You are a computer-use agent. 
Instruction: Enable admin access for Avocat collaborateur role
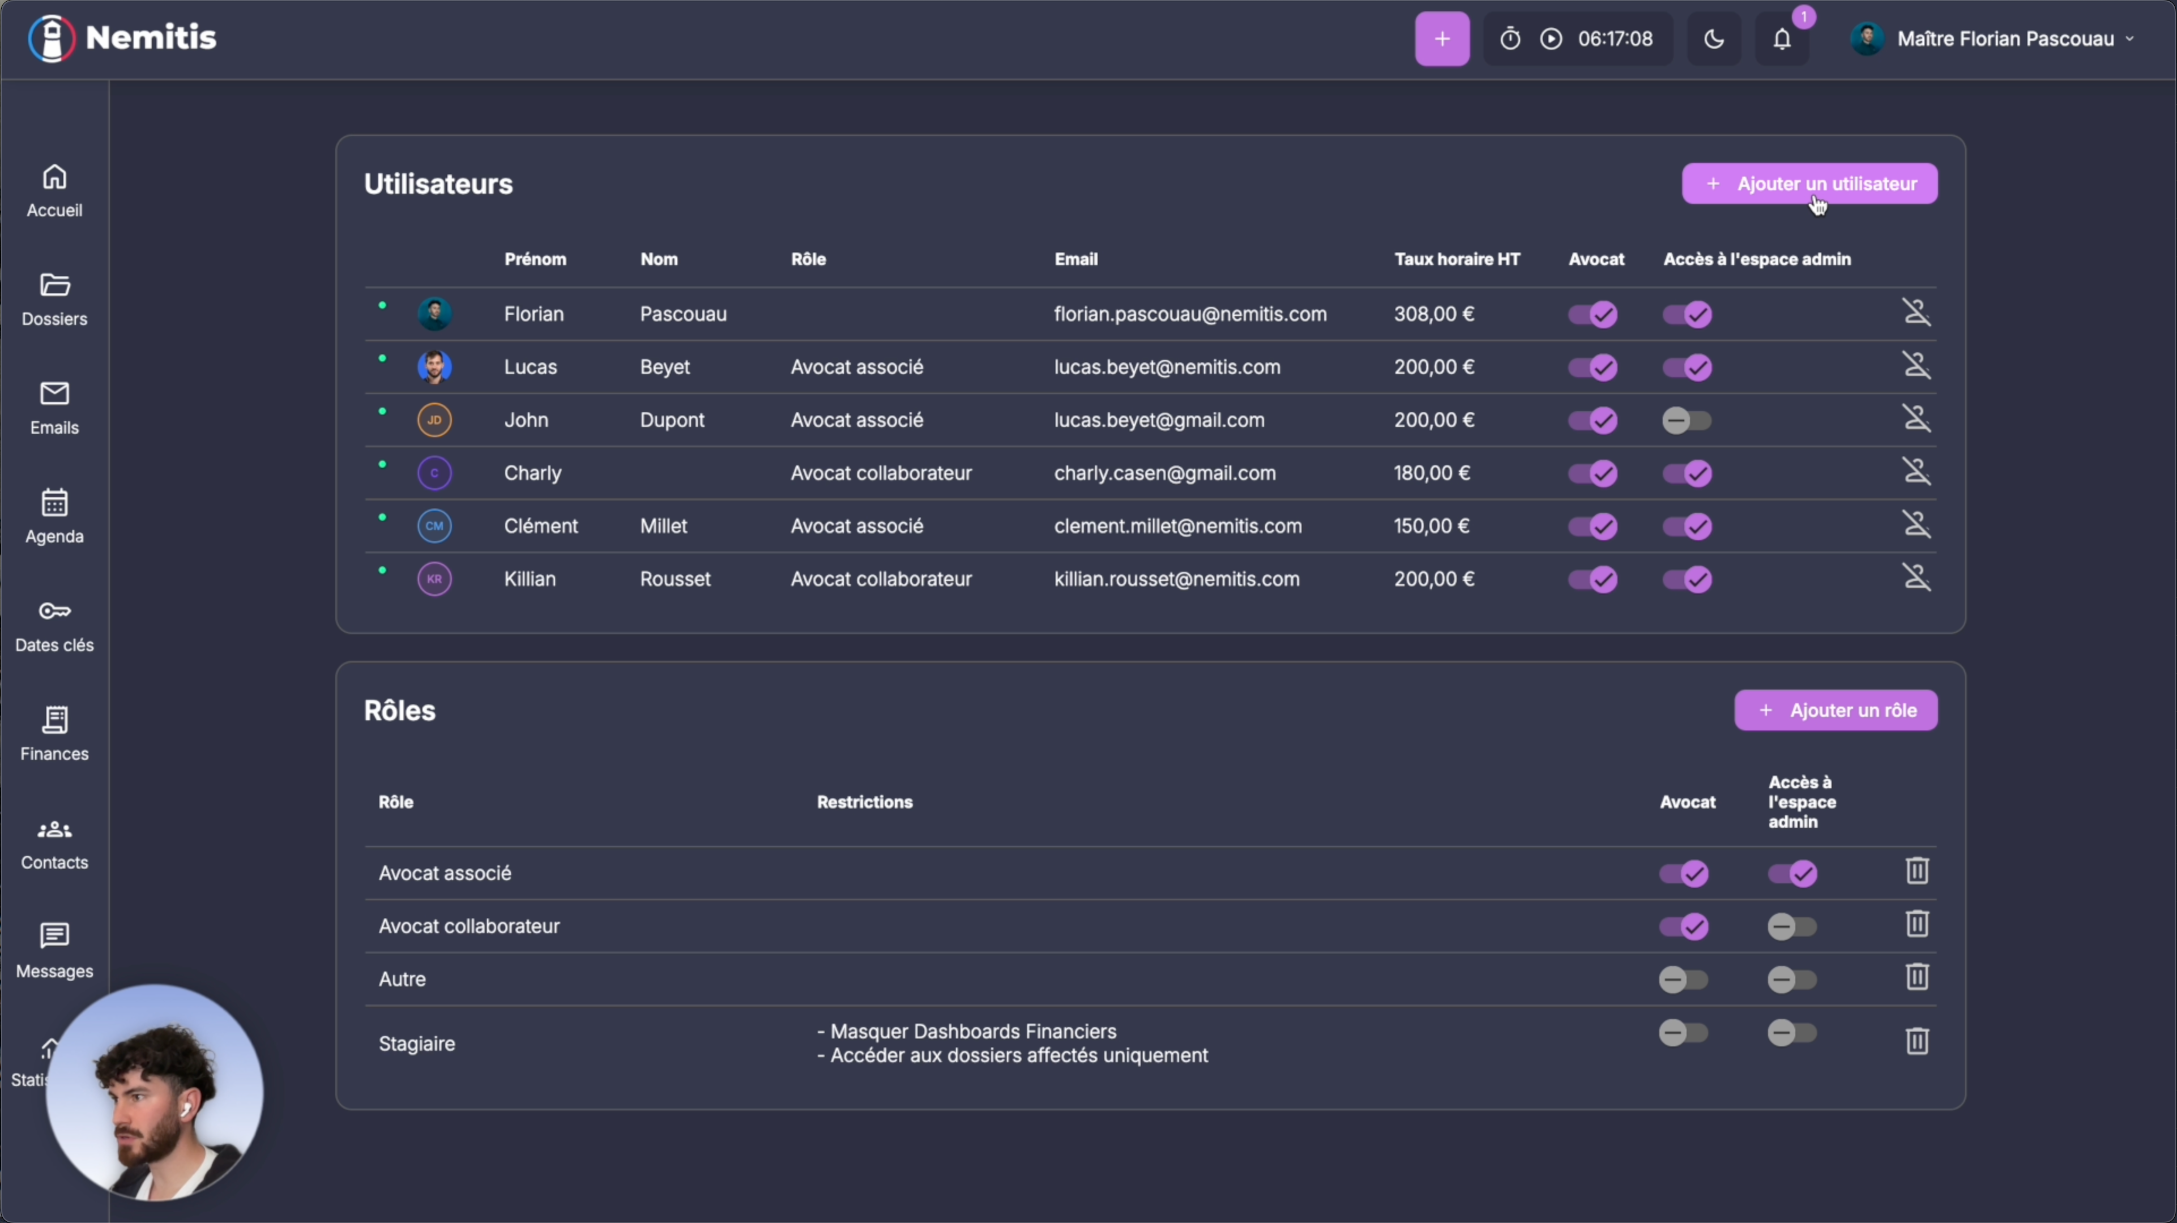pos(1792,926)
